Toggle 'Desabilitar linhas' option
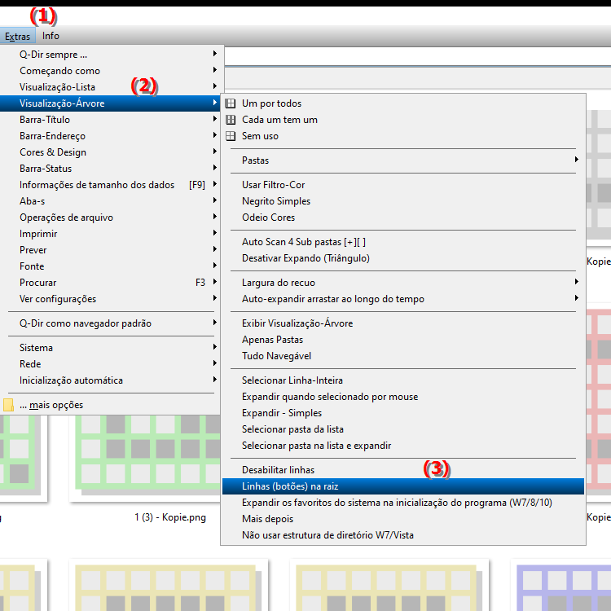This screenshot has height=611, width=611. [403, 470]
